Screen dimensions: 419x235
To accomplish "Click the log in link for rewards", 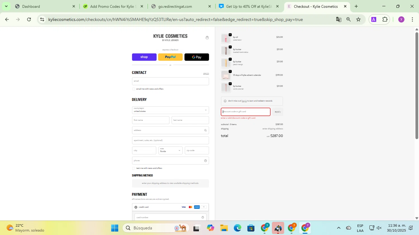I will point(244,101).
